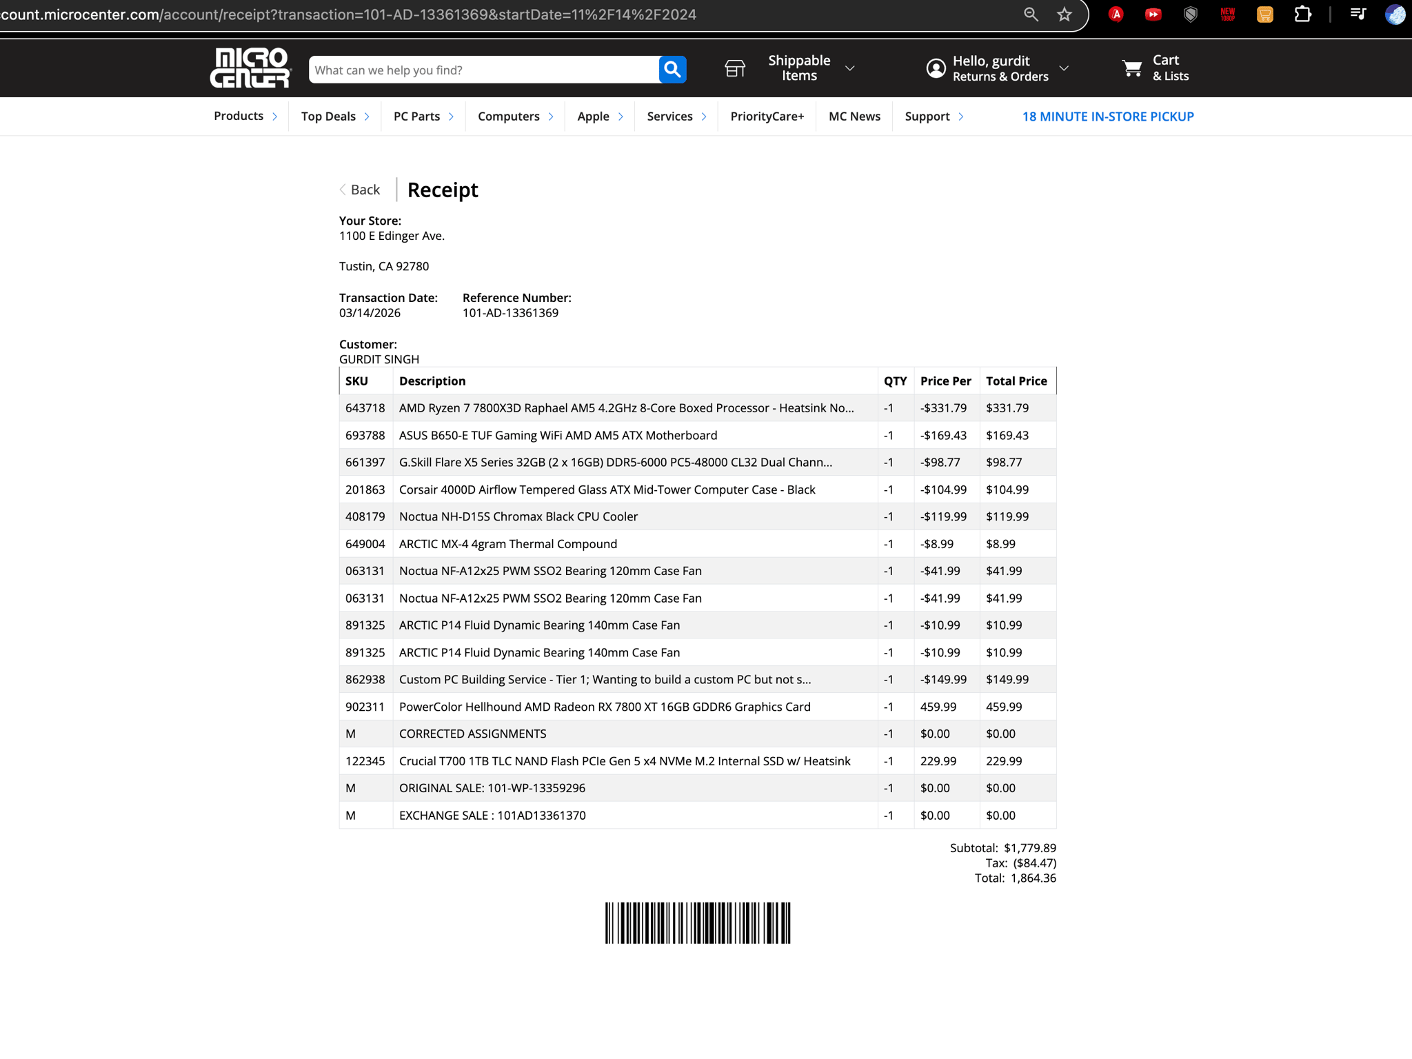Open the browser extensions puzzle icon

[x=1302, y=14]
